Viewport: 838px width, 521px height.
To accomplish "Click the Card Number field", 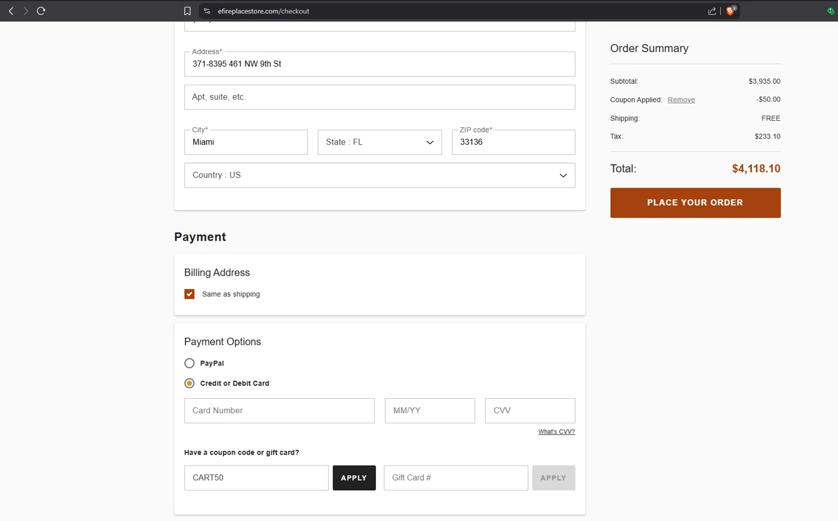I will coord(279,410).
